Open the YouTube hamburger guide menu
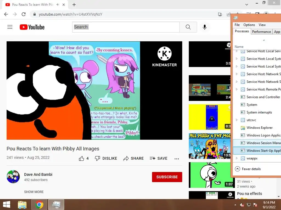Viewport: 281px width, 210px height. click(x=10, y=27)
